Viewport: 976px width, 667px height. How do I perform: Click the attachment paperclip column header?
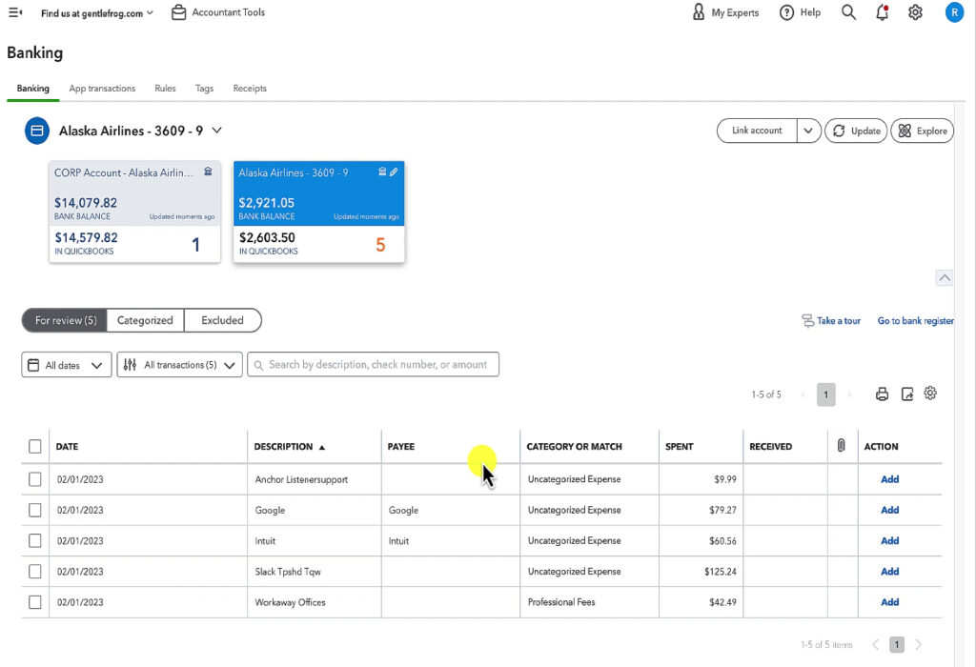(843, 446)
